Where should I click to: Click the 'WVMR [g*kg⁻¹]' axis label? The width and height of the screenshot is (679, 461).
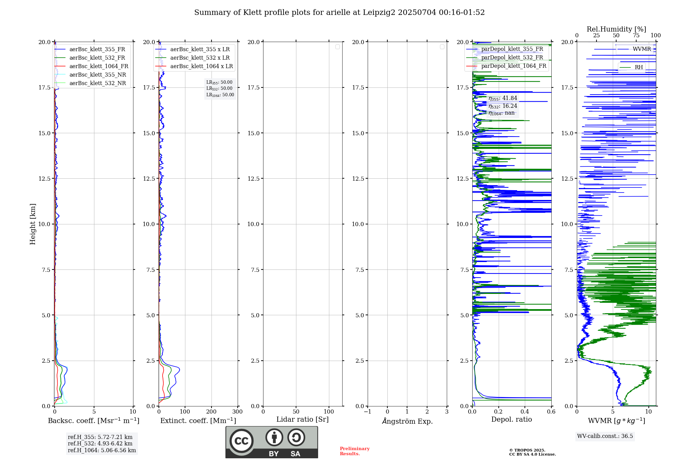pyautogui.click(x=617, y=421)
